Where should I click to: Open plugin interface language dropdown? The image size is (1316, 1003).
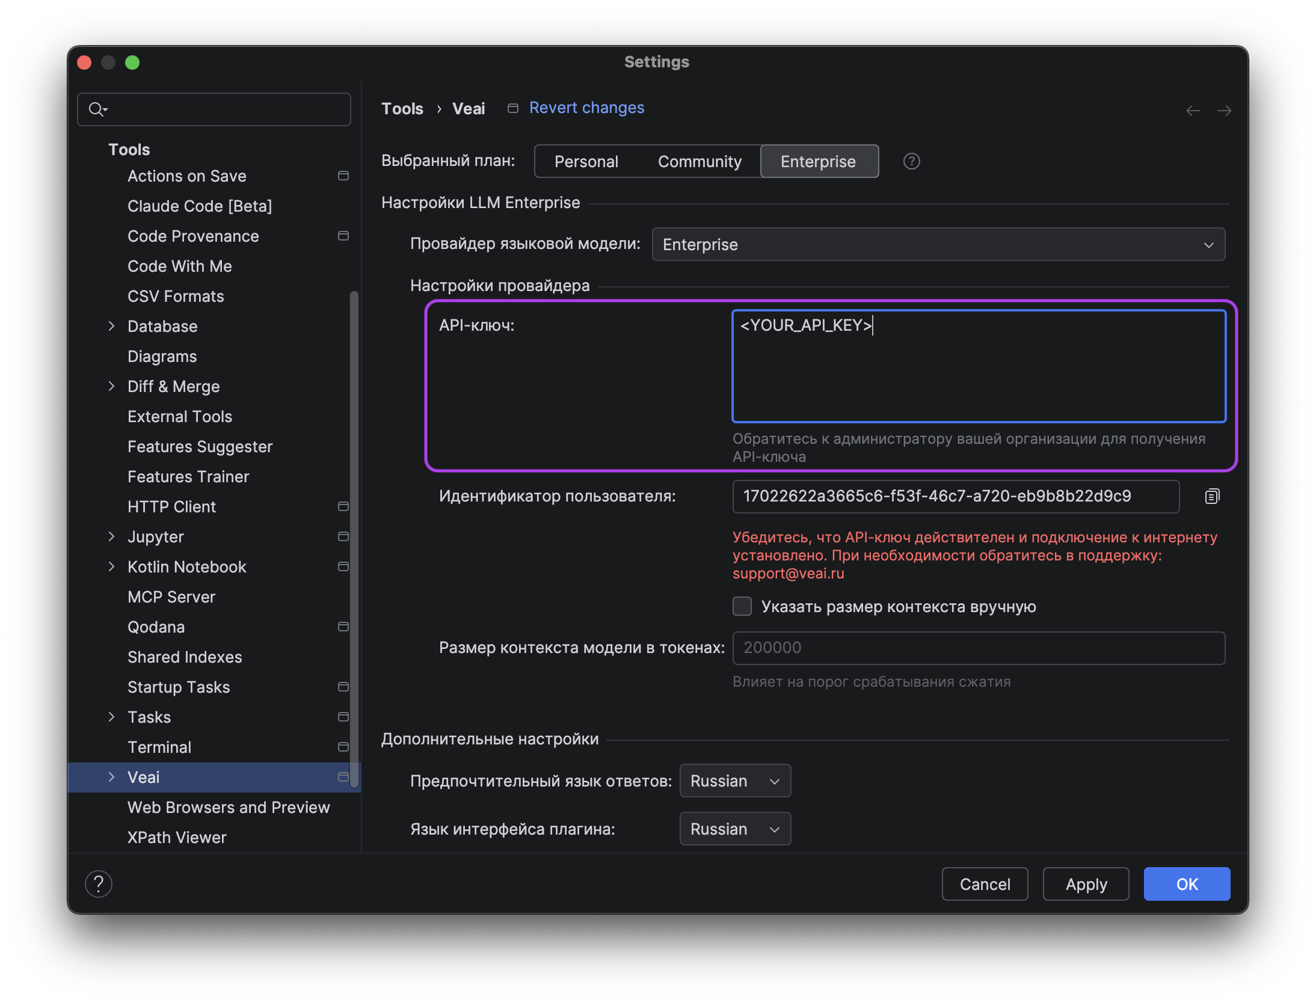coord(735,829)
